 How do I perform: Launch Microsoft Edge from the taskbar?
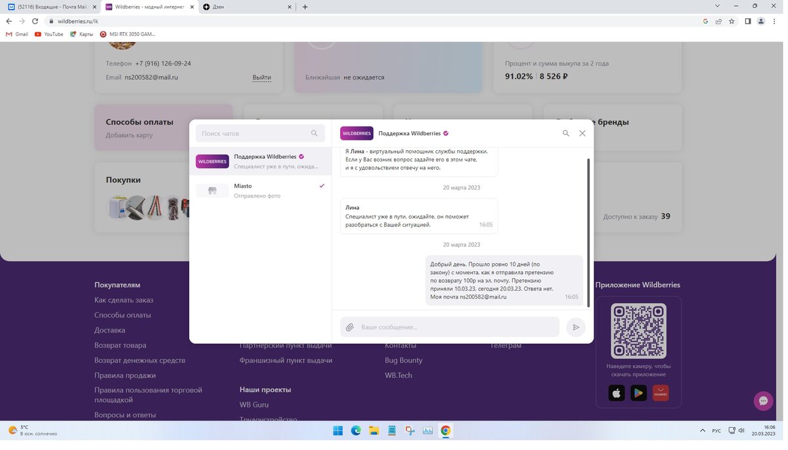pos(356,431)
